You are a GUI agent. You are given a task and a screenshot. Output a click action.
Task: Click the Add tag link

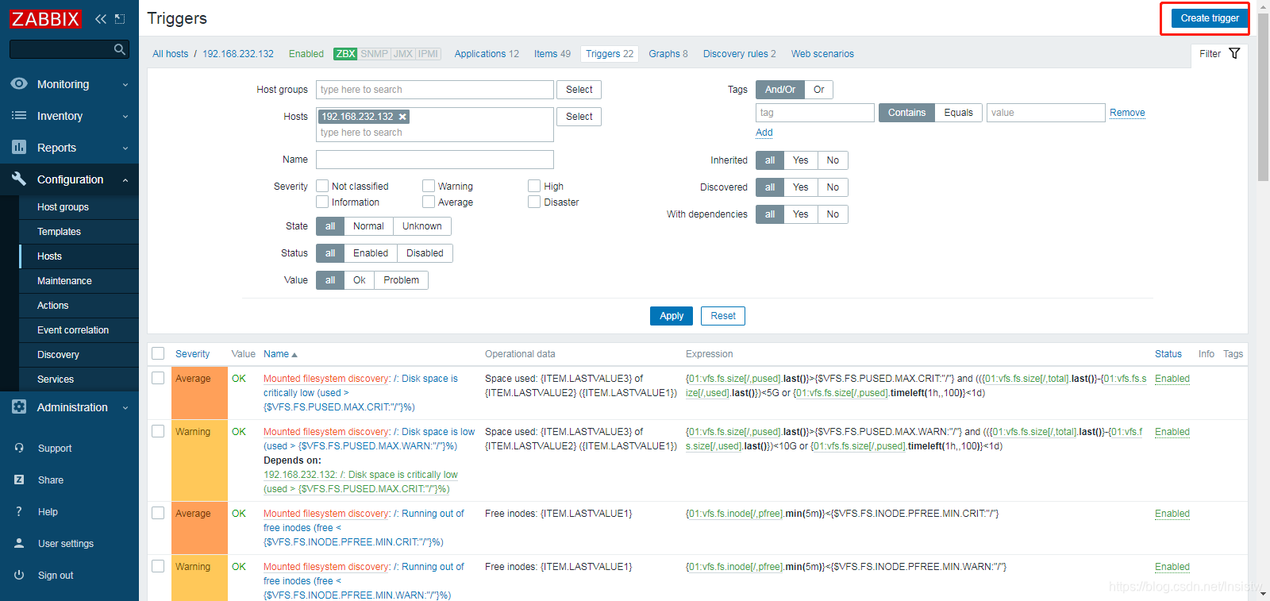coord(764,133)
